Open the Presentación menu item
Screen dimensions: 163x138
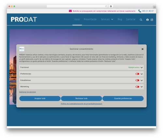click(x=90, y=19)
